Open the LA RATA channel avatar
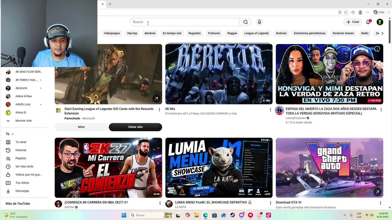This screenshot has width=392, height=220. click(169, 204)
